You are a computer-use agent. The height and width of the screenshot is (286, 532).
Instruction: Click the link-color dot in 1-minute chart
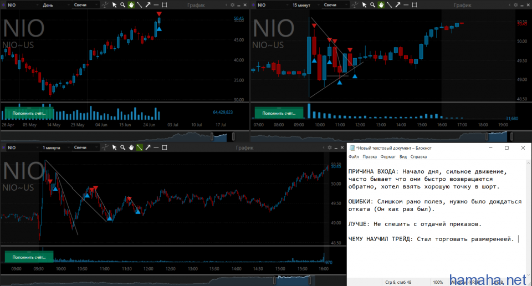pyautogui.click(x=3, y=147)
